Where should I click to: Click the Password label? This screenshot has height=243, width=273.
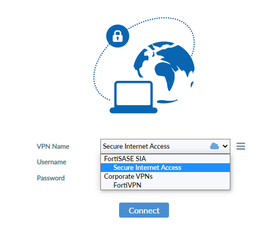pyautogui.click(x=50, y=178)
